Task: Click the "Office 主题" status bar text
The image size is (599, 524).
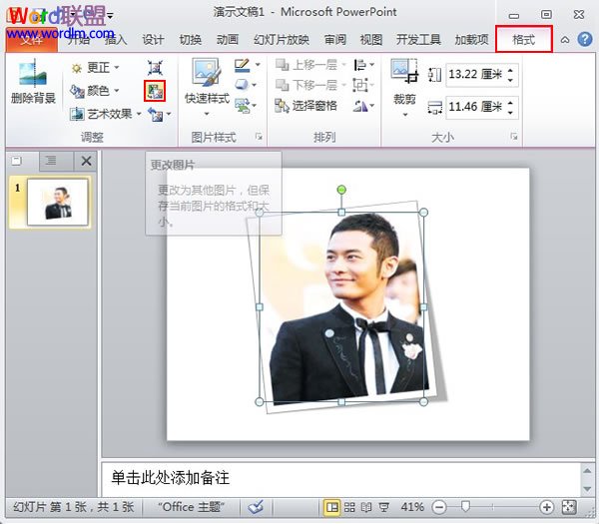Action: pos(191,507)
